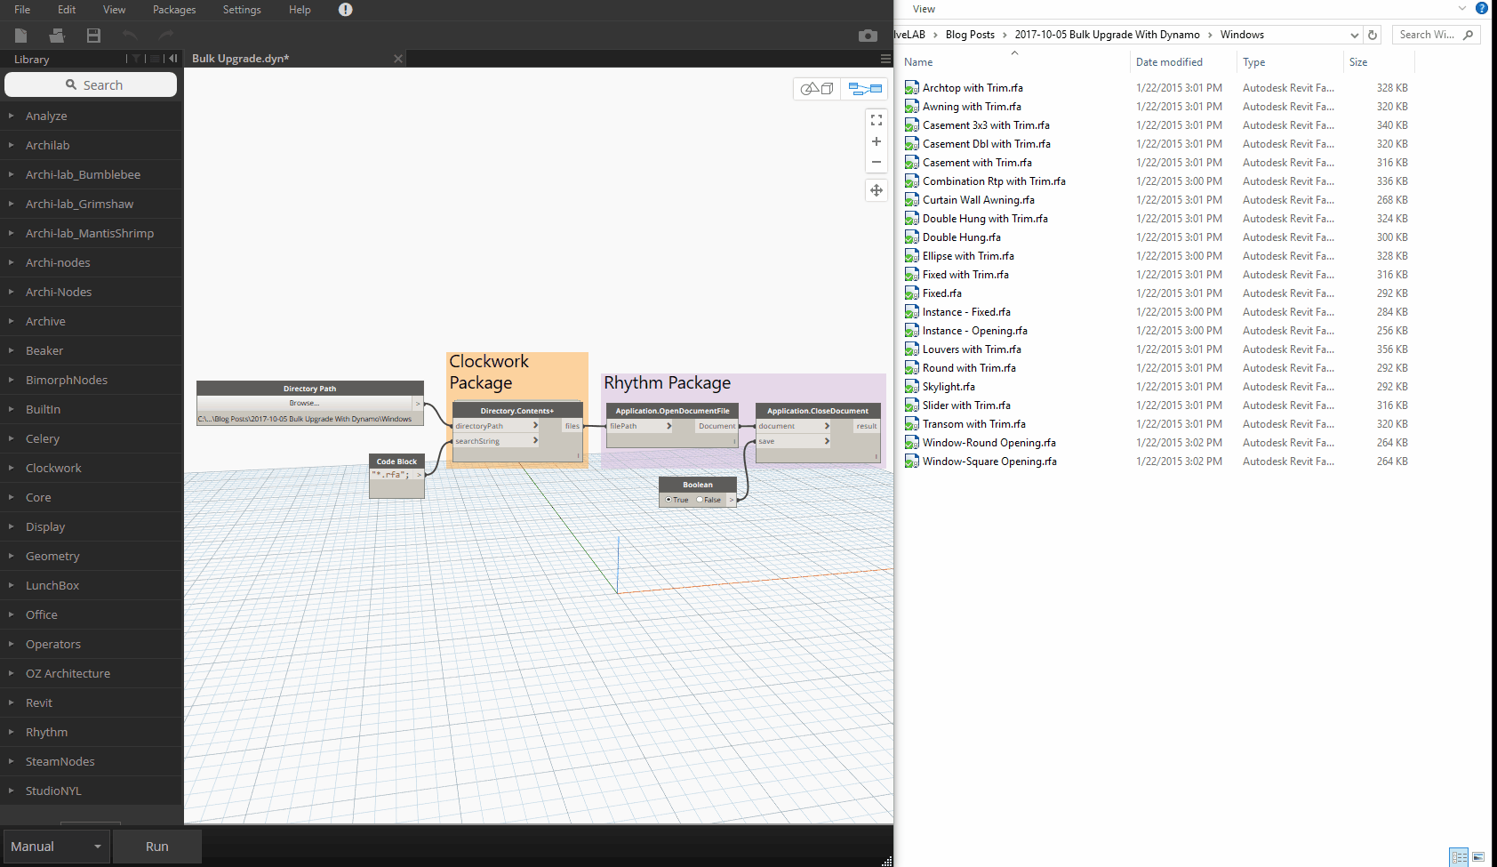This screenshot has height=867, width=1497.
Task: Click the library list view icon
Action: point(155,59)
